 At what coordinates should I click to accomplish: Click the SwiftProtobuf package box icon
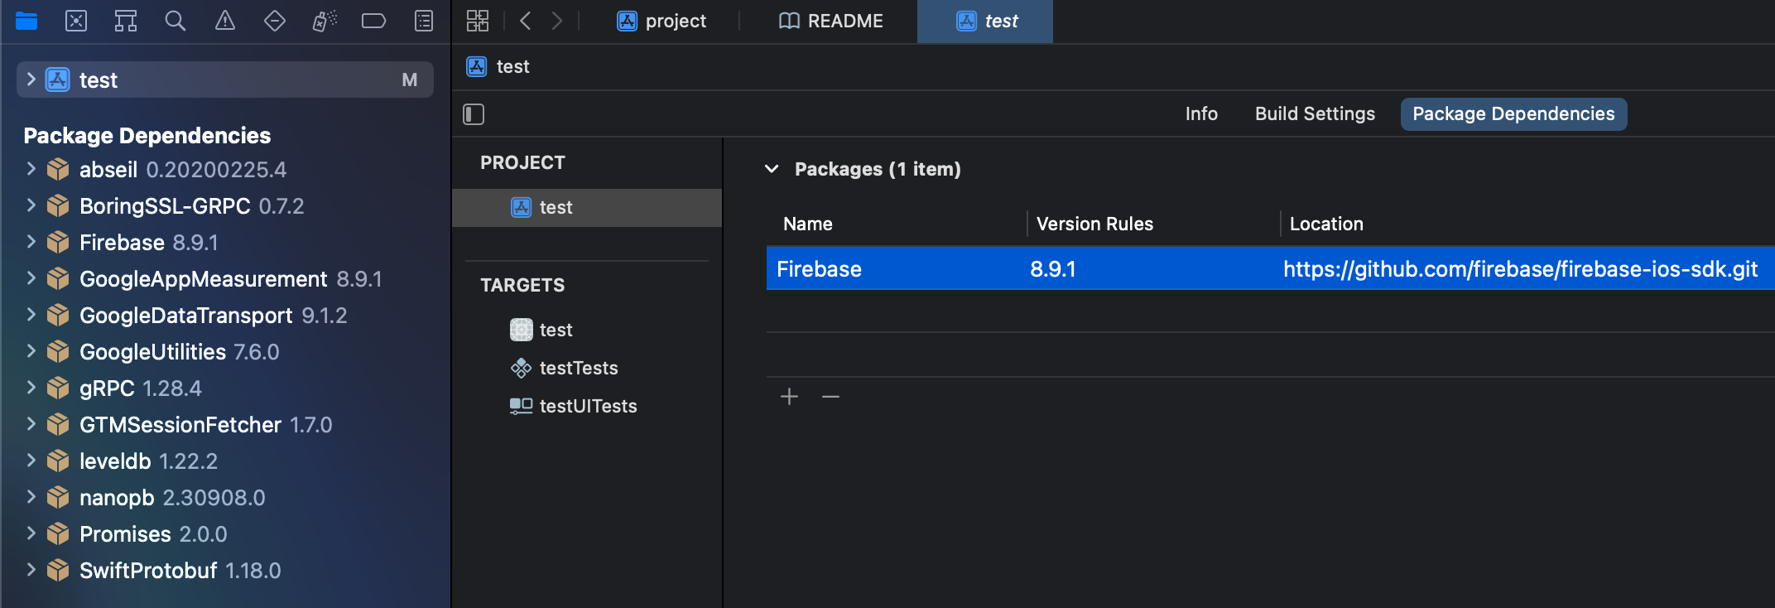pos(58,571)
